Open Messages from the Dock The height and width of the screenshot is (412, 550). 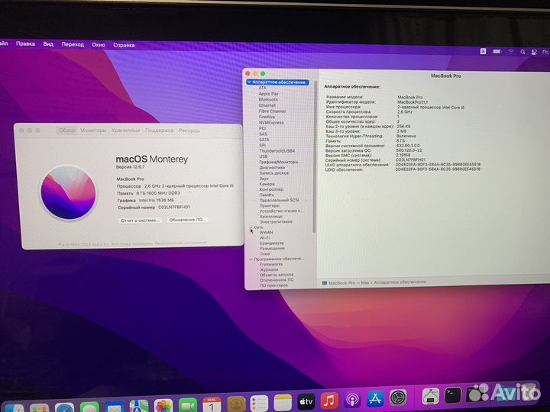[89, 407]
